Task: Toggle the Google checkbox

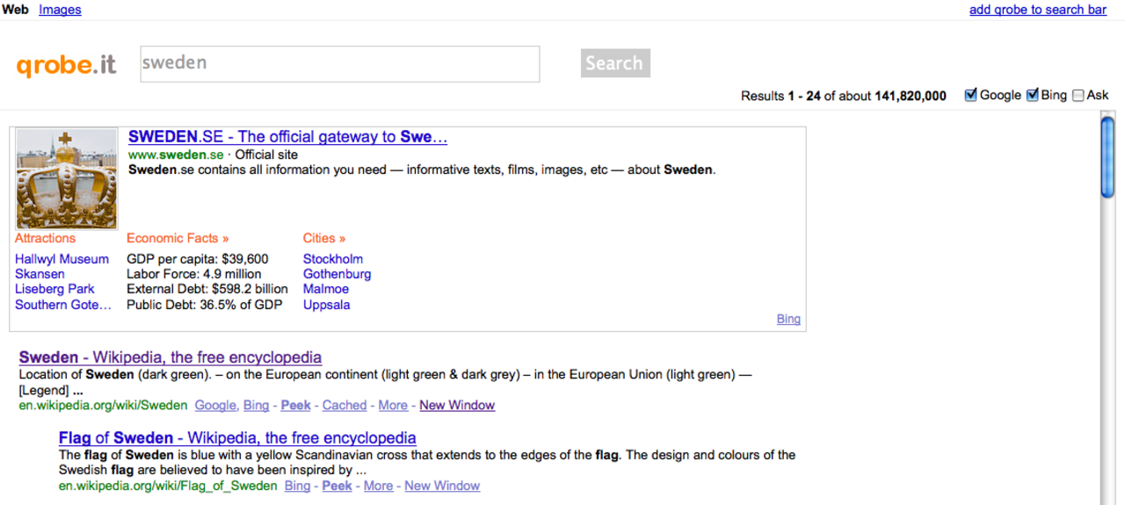Action: [x=971, y=95]
